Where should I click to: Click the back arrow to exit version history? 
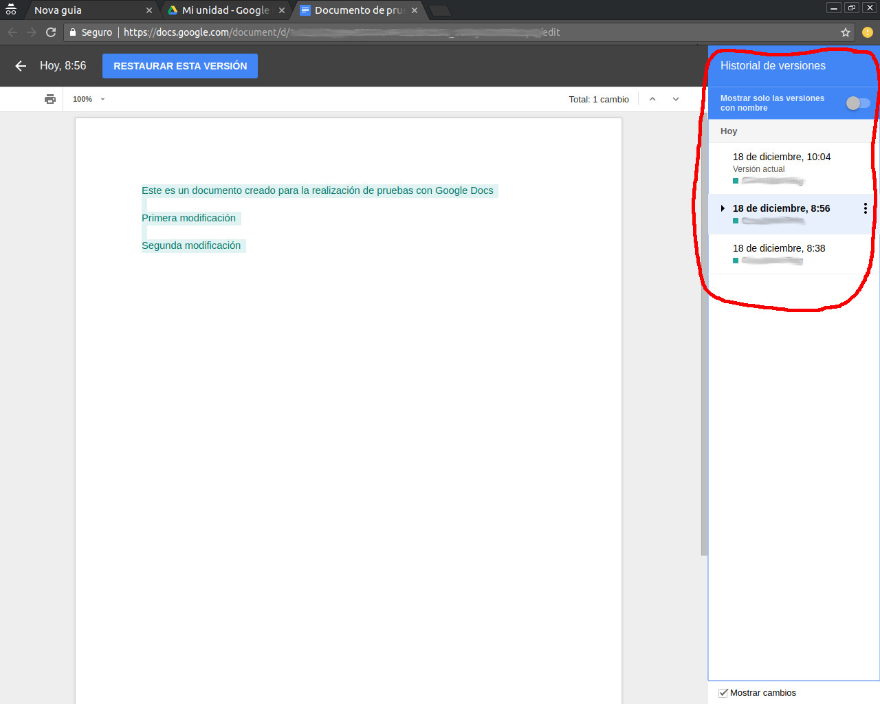tap(21, 66)
